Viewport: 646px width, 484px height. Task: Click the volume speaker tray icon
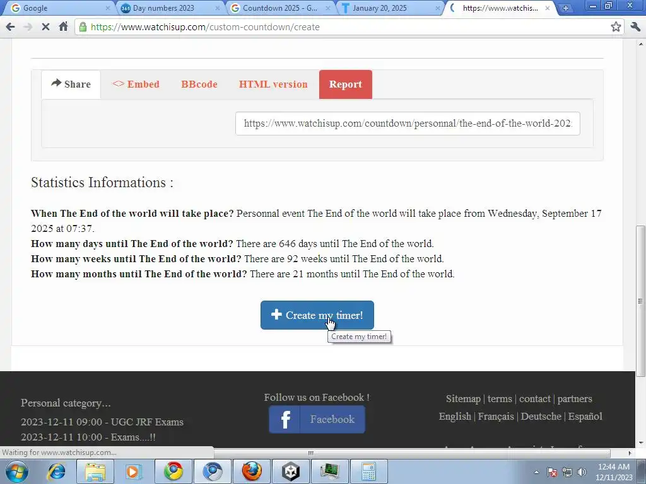click(x=582, y=472)
